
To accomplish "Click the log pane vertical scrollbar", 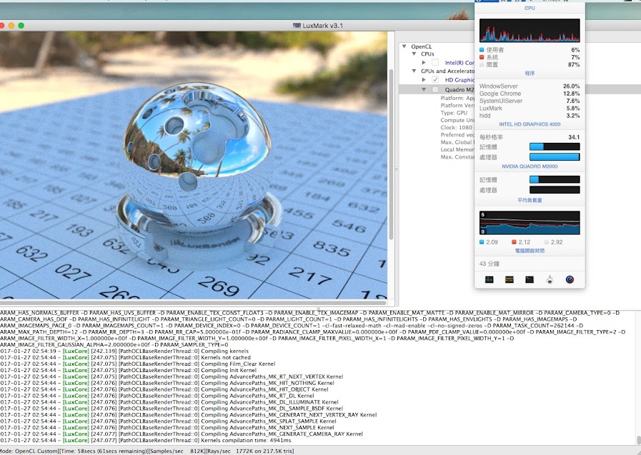I will coord(639,440).
